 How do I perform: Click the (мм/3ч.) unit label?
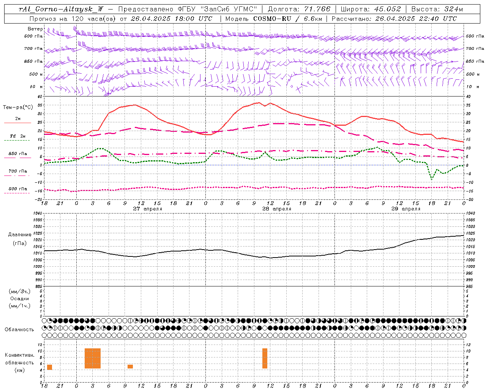20,291
